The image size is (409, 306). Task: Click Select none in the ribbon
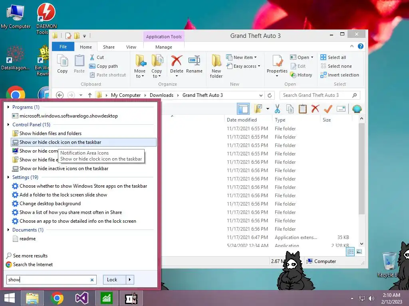coord(336,66)
